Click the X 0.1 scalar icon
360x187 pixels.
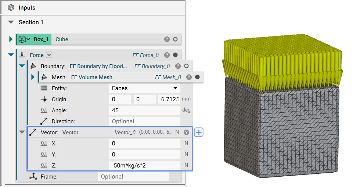pyautogui.click(x=44, y=143)
